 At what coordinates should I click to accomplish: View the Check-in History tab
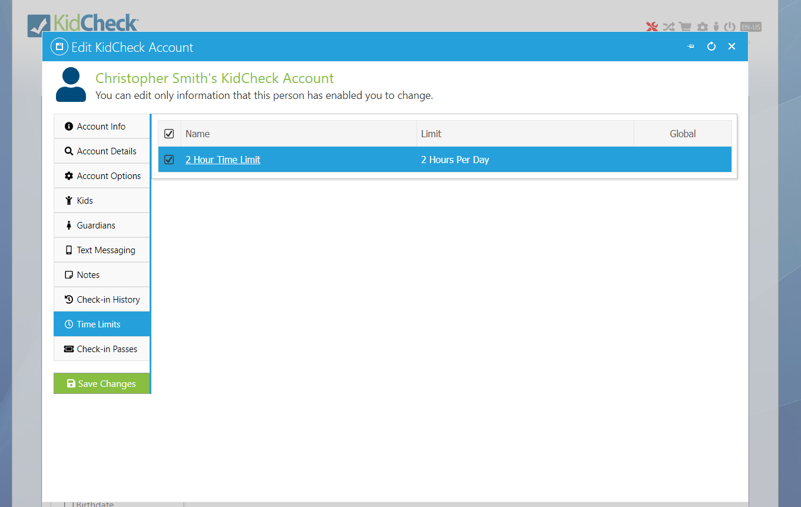pyautogui.click(x=102, y=300)
